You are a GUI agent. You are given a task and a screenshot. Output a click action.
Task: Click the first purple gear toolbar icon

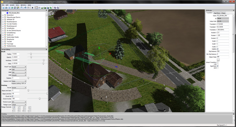(x=55, y=8)
